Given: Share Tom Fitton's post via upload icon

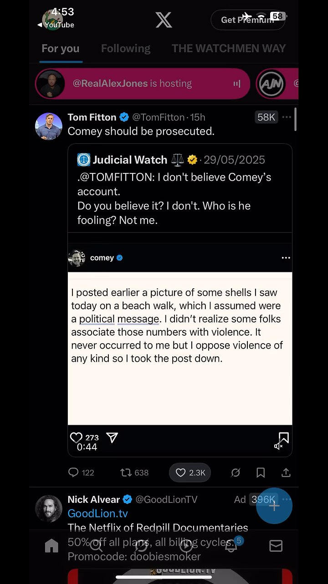Looking at the screenshot, I should coord(286,473).
